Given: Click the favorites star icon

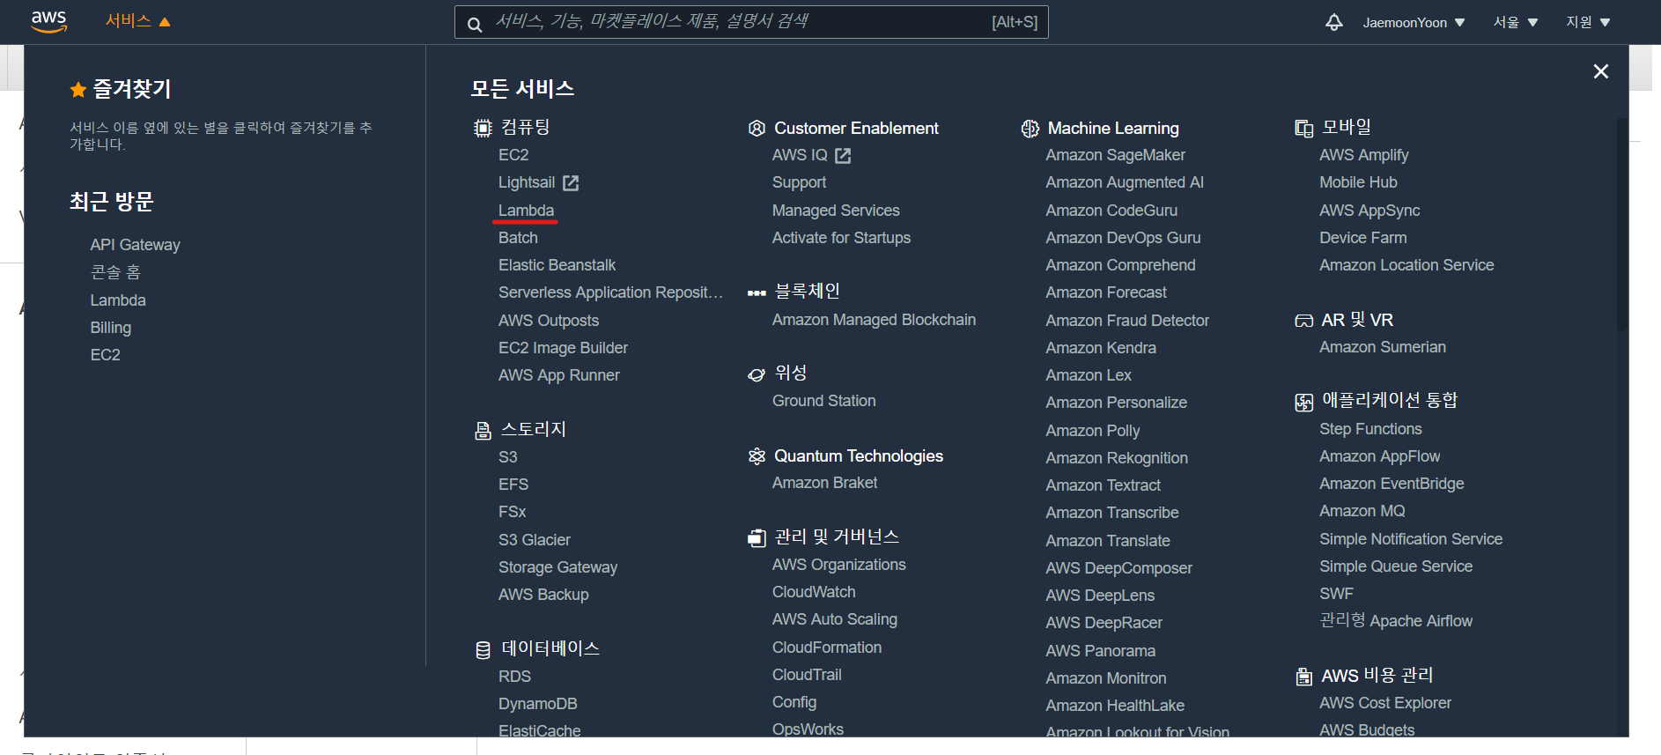Looking at the screenshot, I should tap(78, 89).
